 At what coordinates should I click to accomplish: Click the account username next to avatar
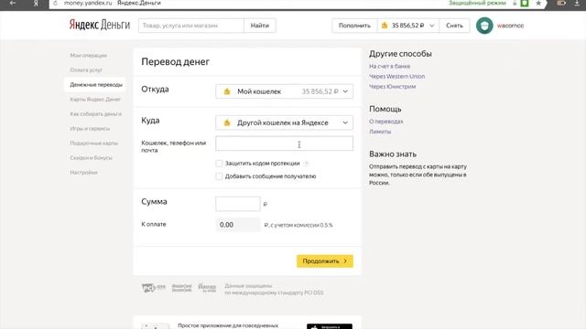coord(510,26)
